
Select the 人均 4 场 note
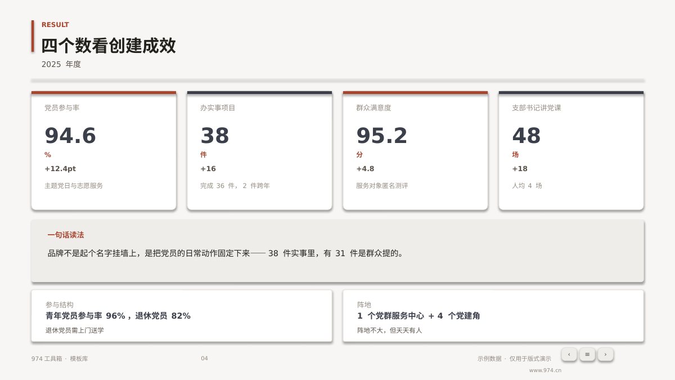pyautogui.click(x=527, y=186)
